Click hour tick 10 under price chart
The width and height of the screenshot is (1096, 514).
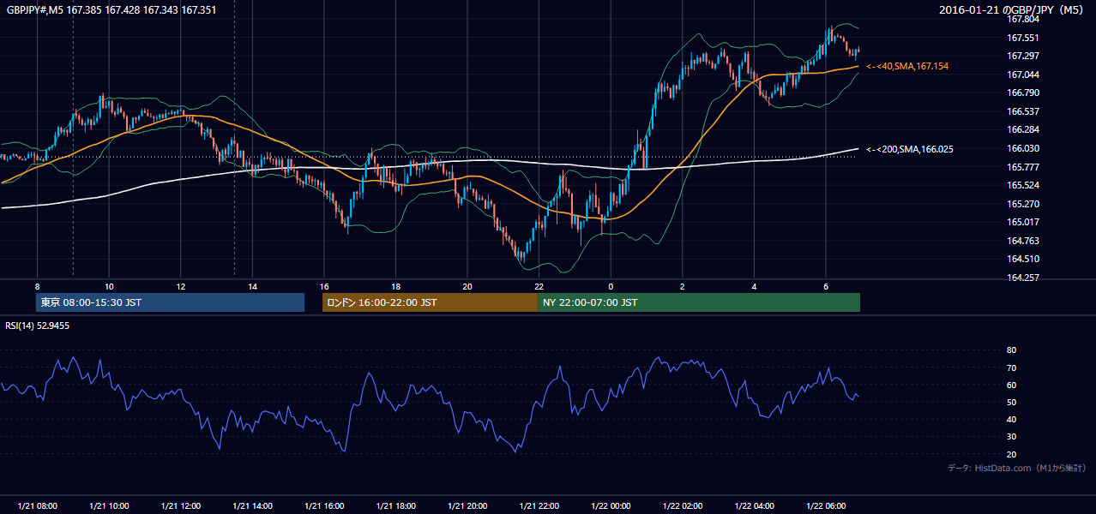(109, 286)
